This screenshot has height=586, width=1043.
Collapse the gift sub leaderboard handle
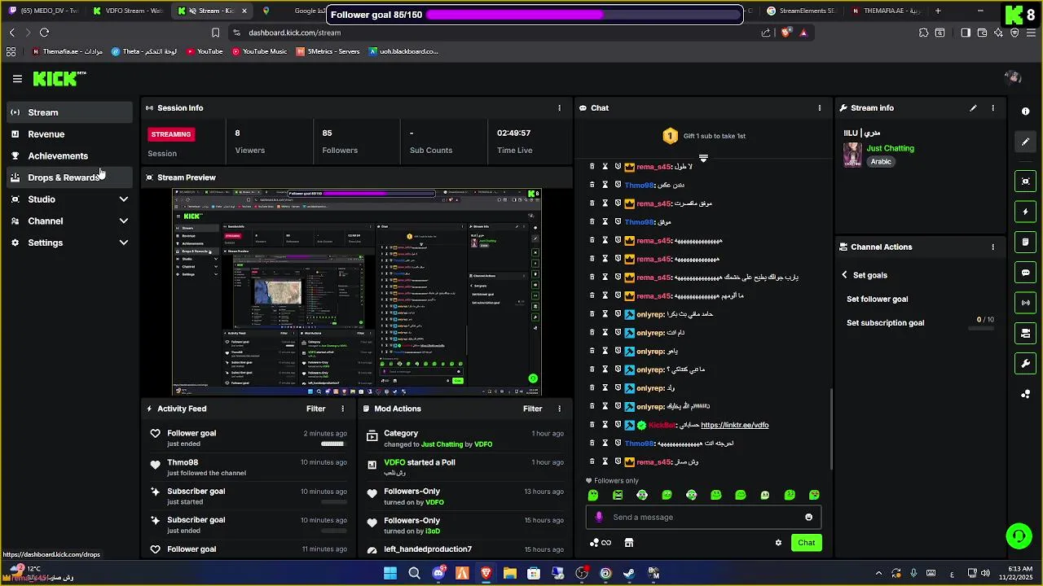(x=703, y=158)
